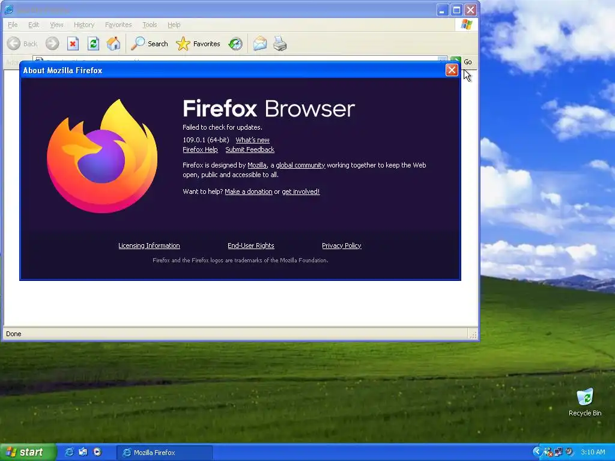The image size is (615, 461).
Task: Click the "Failed to check for updates." message
Action: click(222, 127)
